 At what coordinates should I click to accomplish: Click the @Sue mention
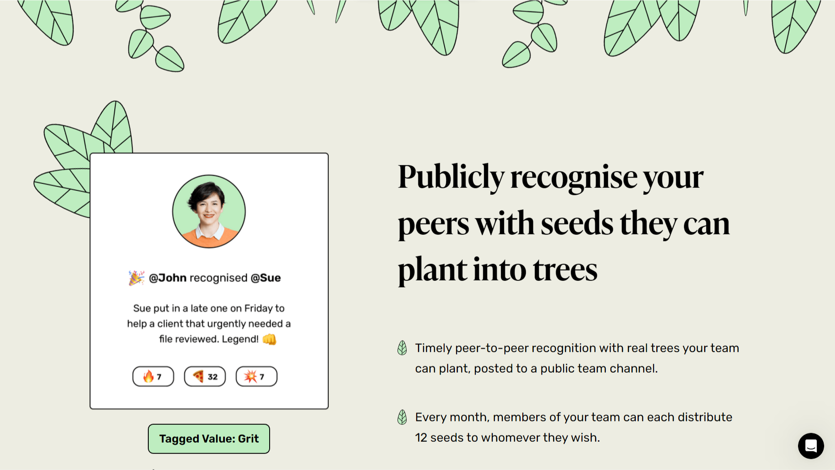pyautogui.click(x=266, y=278)
